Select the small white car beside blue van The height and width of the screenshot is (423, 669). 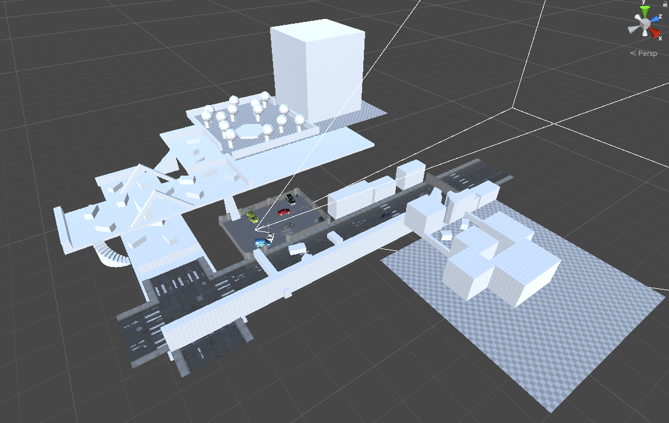270,237
